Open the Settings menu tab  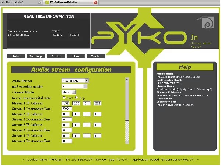(36, 56)
